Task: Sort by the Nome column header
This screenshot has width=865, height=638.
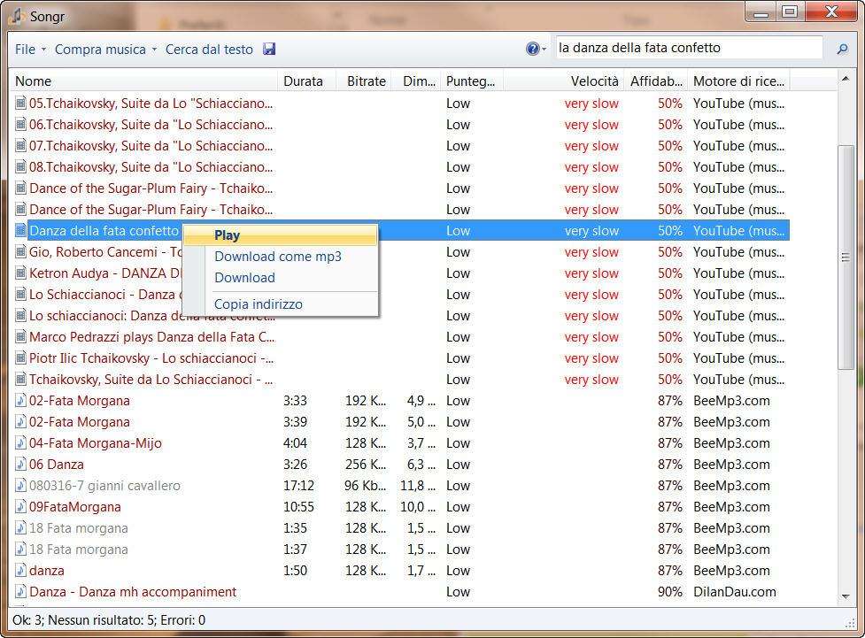Action: pyautogui.click(x=143, y=81)
